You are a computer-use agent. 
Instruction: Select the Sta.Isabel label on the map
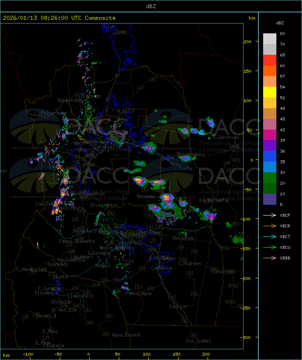pos(198,341)
